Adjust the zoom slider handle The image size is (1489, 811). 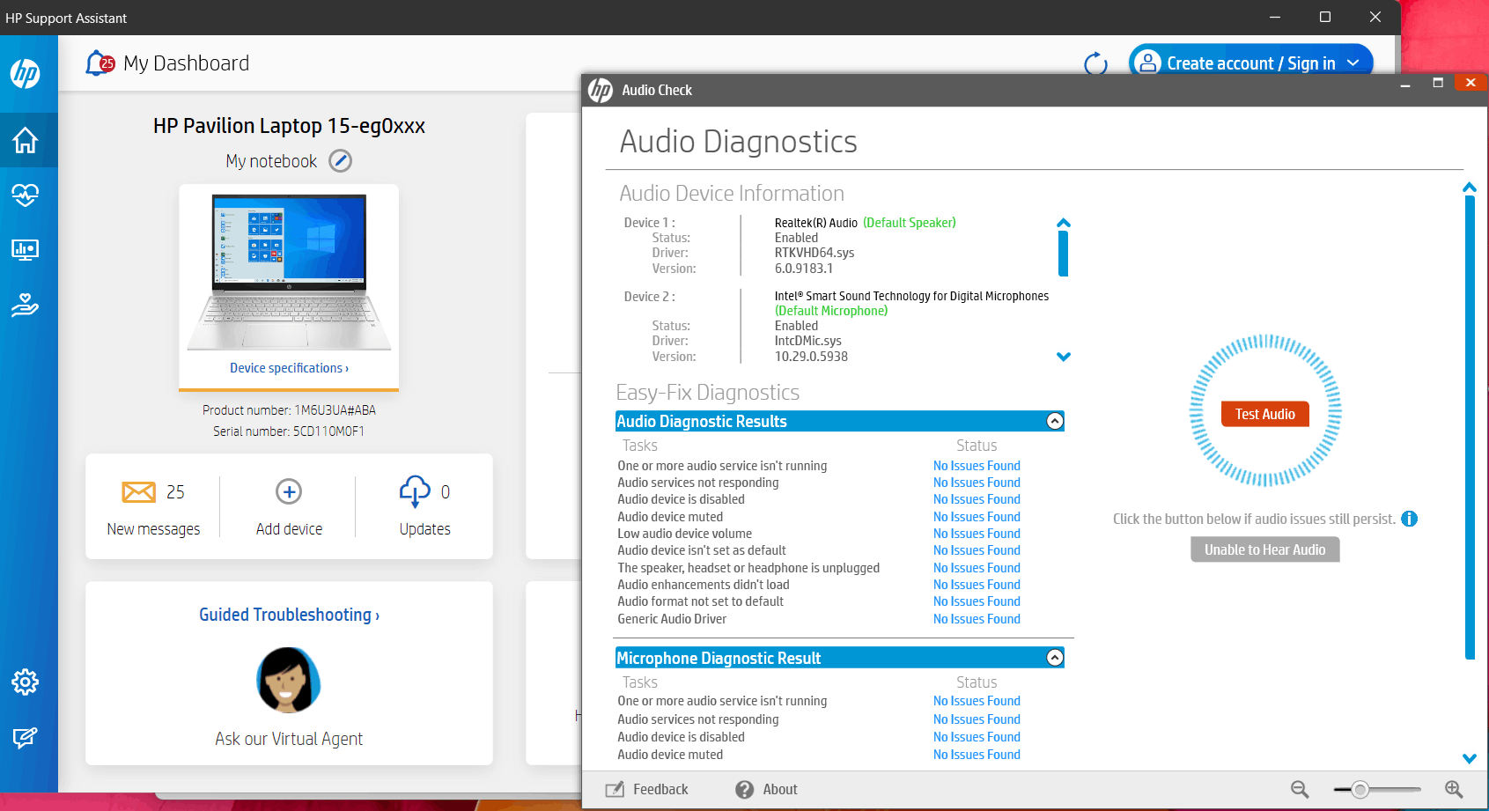click(1360, 790)
